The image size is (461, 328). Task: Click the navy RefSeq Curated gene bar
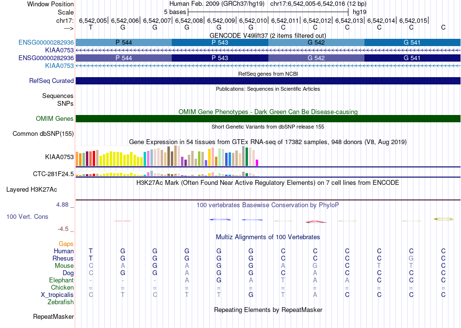click(x=268, y=81)
